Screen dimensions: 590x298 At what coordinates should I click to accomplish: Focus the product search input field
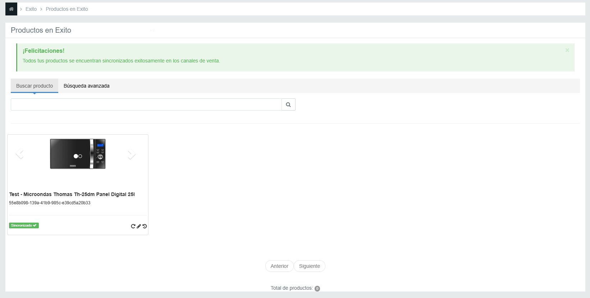click(146, 104)
